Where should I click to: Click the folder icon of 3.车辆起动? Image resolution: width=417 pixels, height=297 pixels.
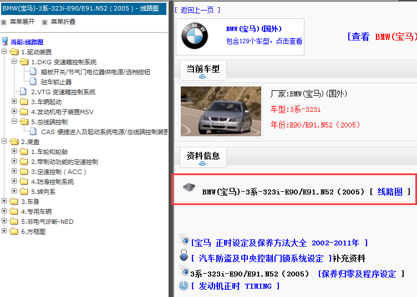pyautogui.click(x=24, y=102)
